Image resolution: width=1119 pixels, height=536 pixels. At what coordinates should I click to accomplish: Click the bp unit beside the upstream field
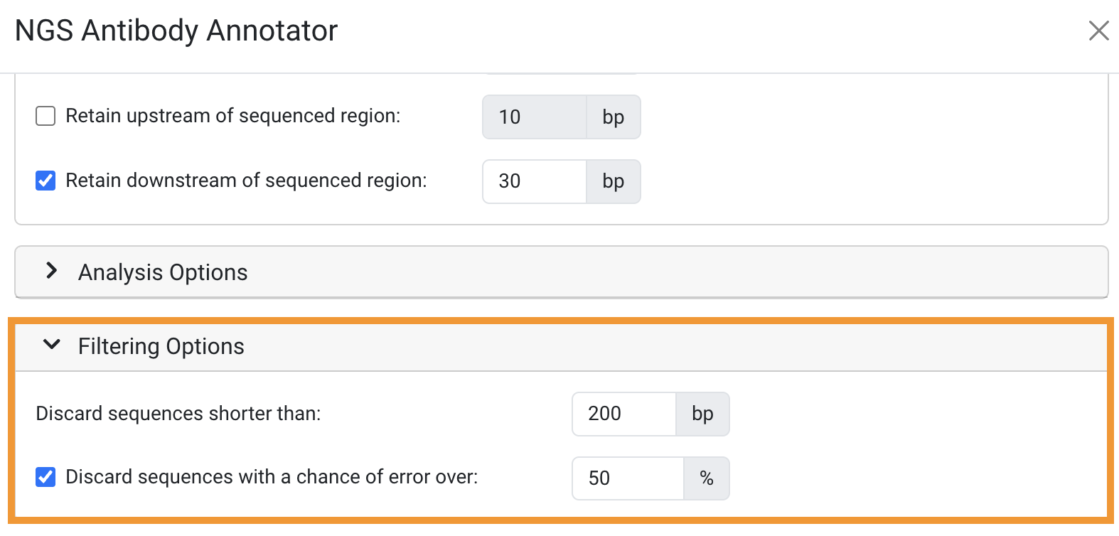point(613,117)
